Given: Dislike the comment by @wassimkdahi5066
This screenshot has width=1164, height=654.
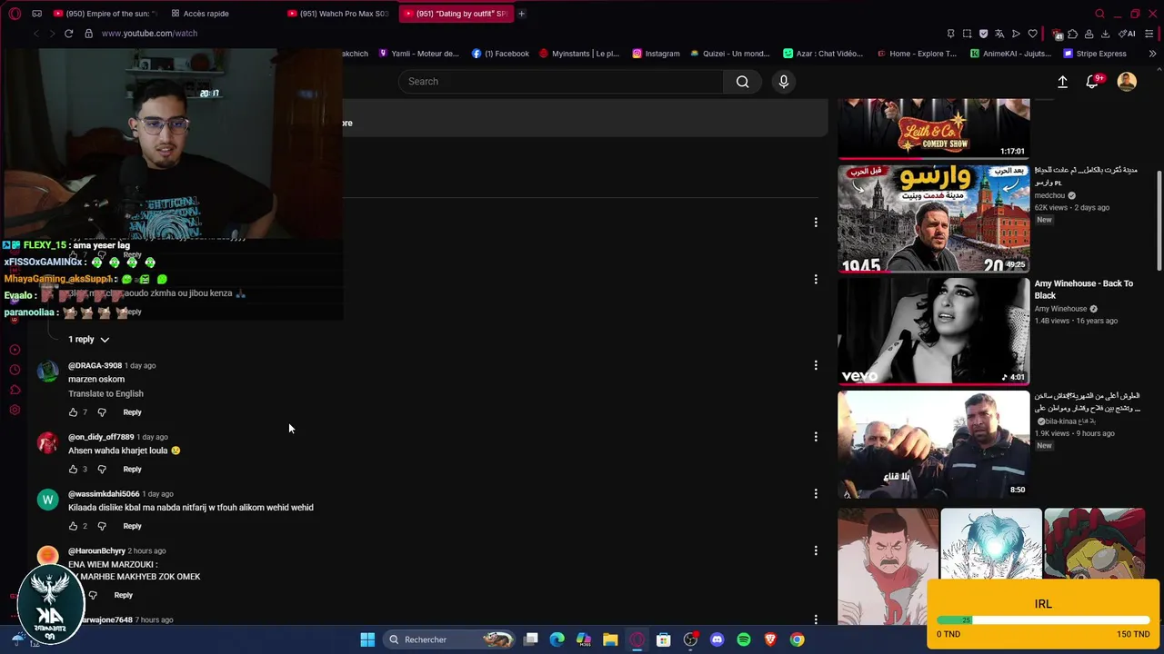Looking at the screenshot, I should (x=102, y=527).
